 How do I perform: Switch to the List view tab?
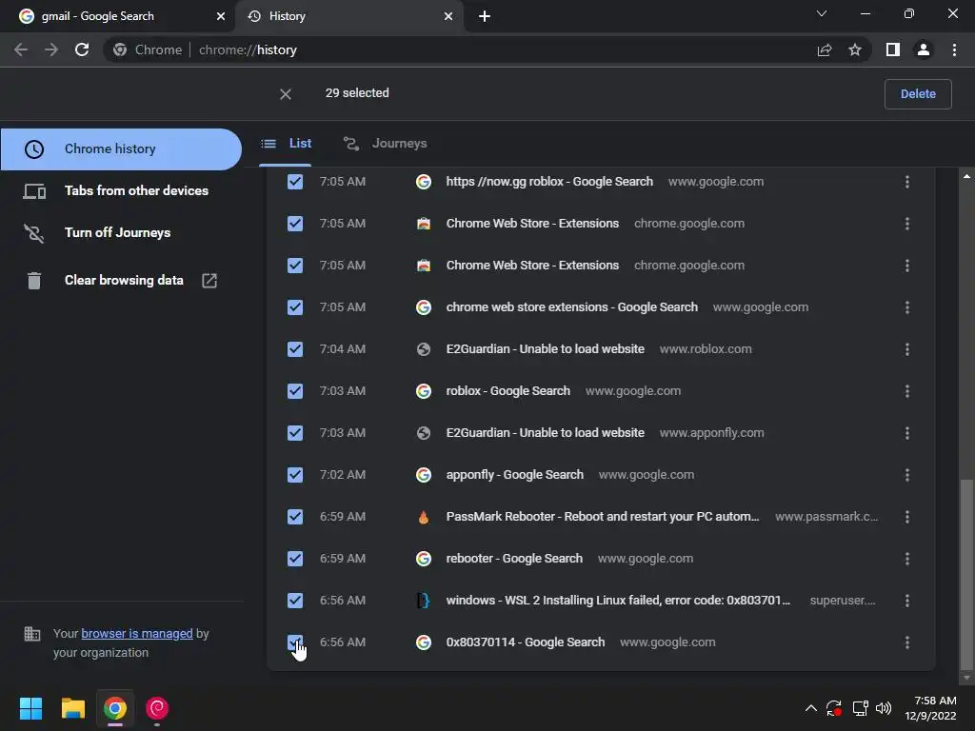click(286, 144)
